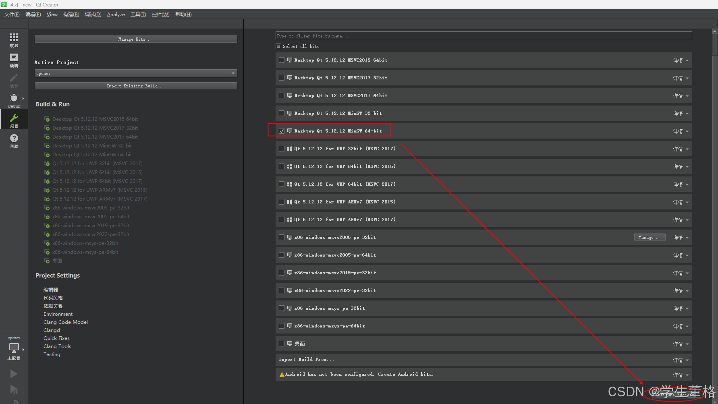Screen dimensions: 718x404
Task: Open Environment project settings
Action: tap(58, 314)
